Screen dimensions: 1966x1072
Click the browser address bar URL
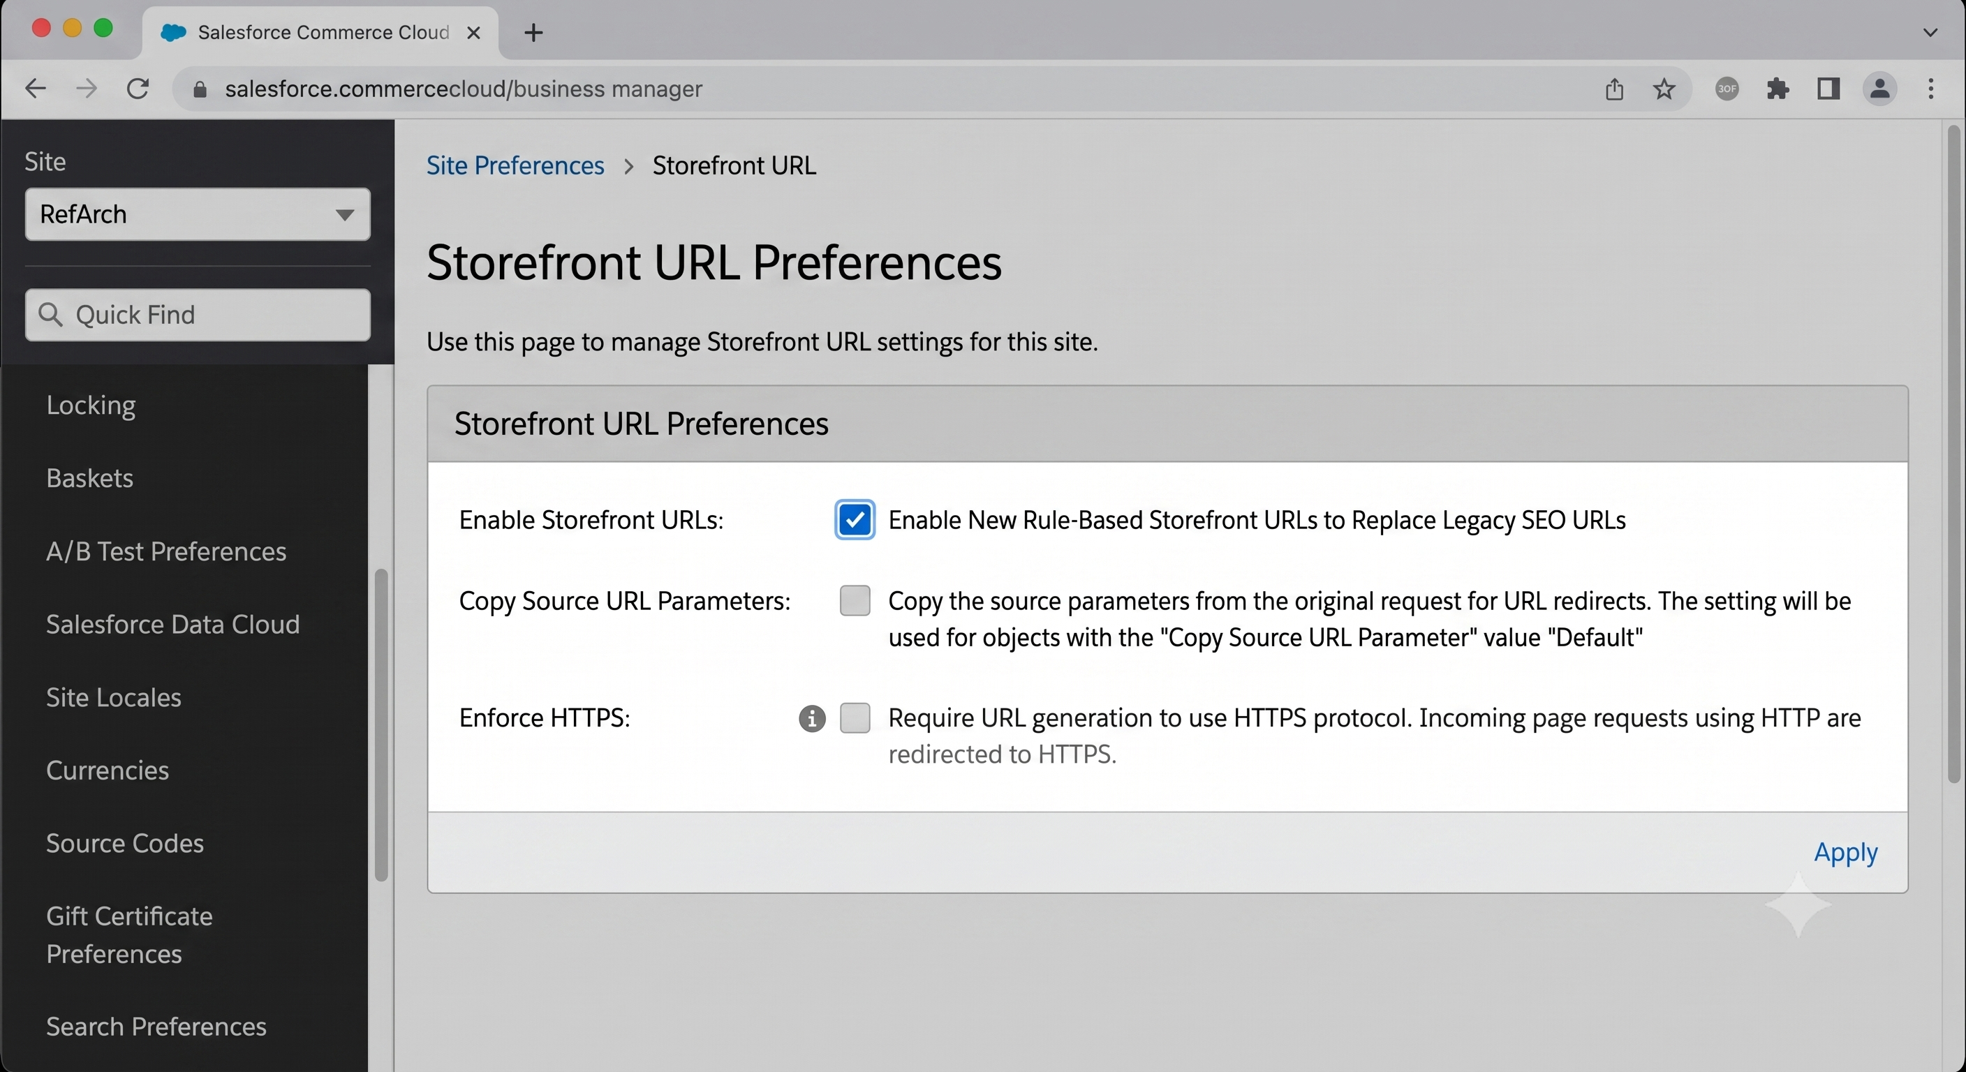pos(464,89)
